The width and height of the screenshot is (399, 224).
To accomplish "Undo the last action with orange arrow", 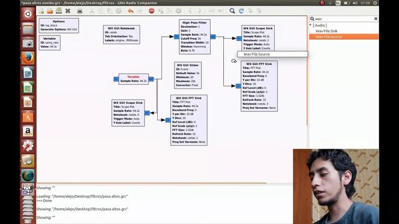I will click(x=130, y=11).
